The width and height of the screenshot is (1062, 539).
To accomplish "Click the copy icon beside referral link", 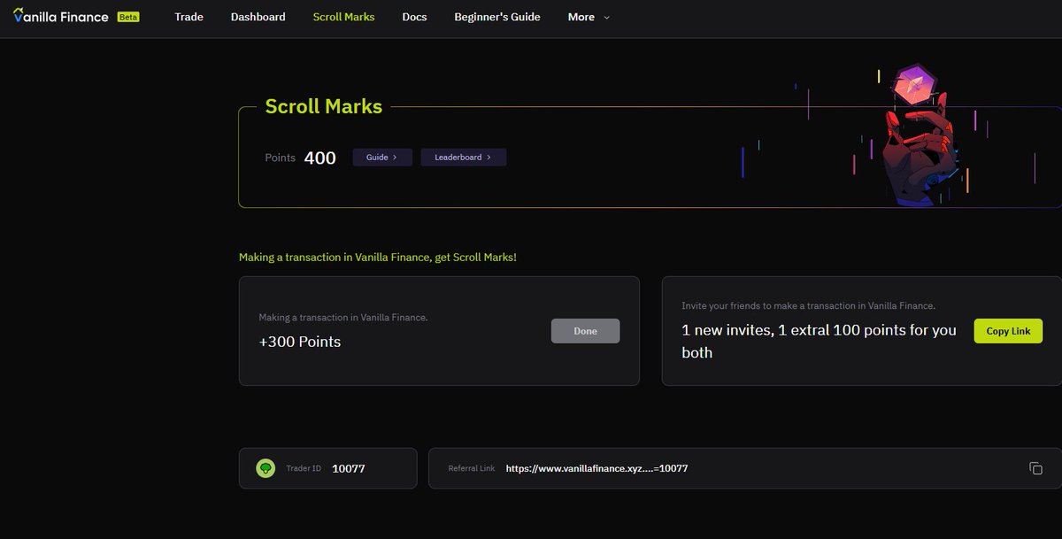I will (x=1035, y=468).
